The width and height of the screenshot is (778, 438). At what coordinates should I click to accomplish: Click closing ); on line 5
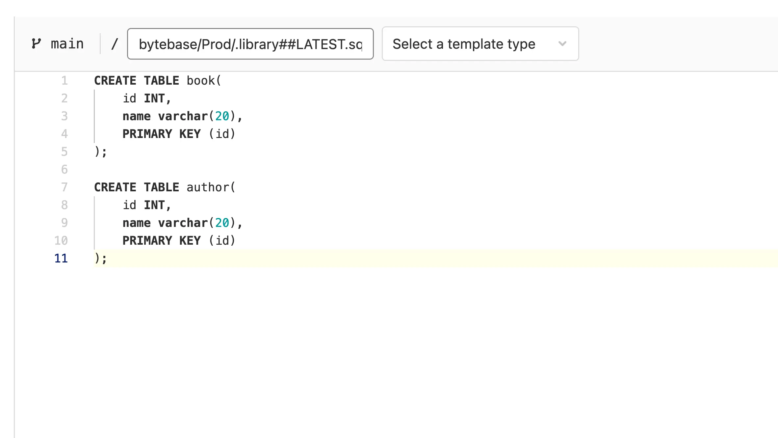101,152
